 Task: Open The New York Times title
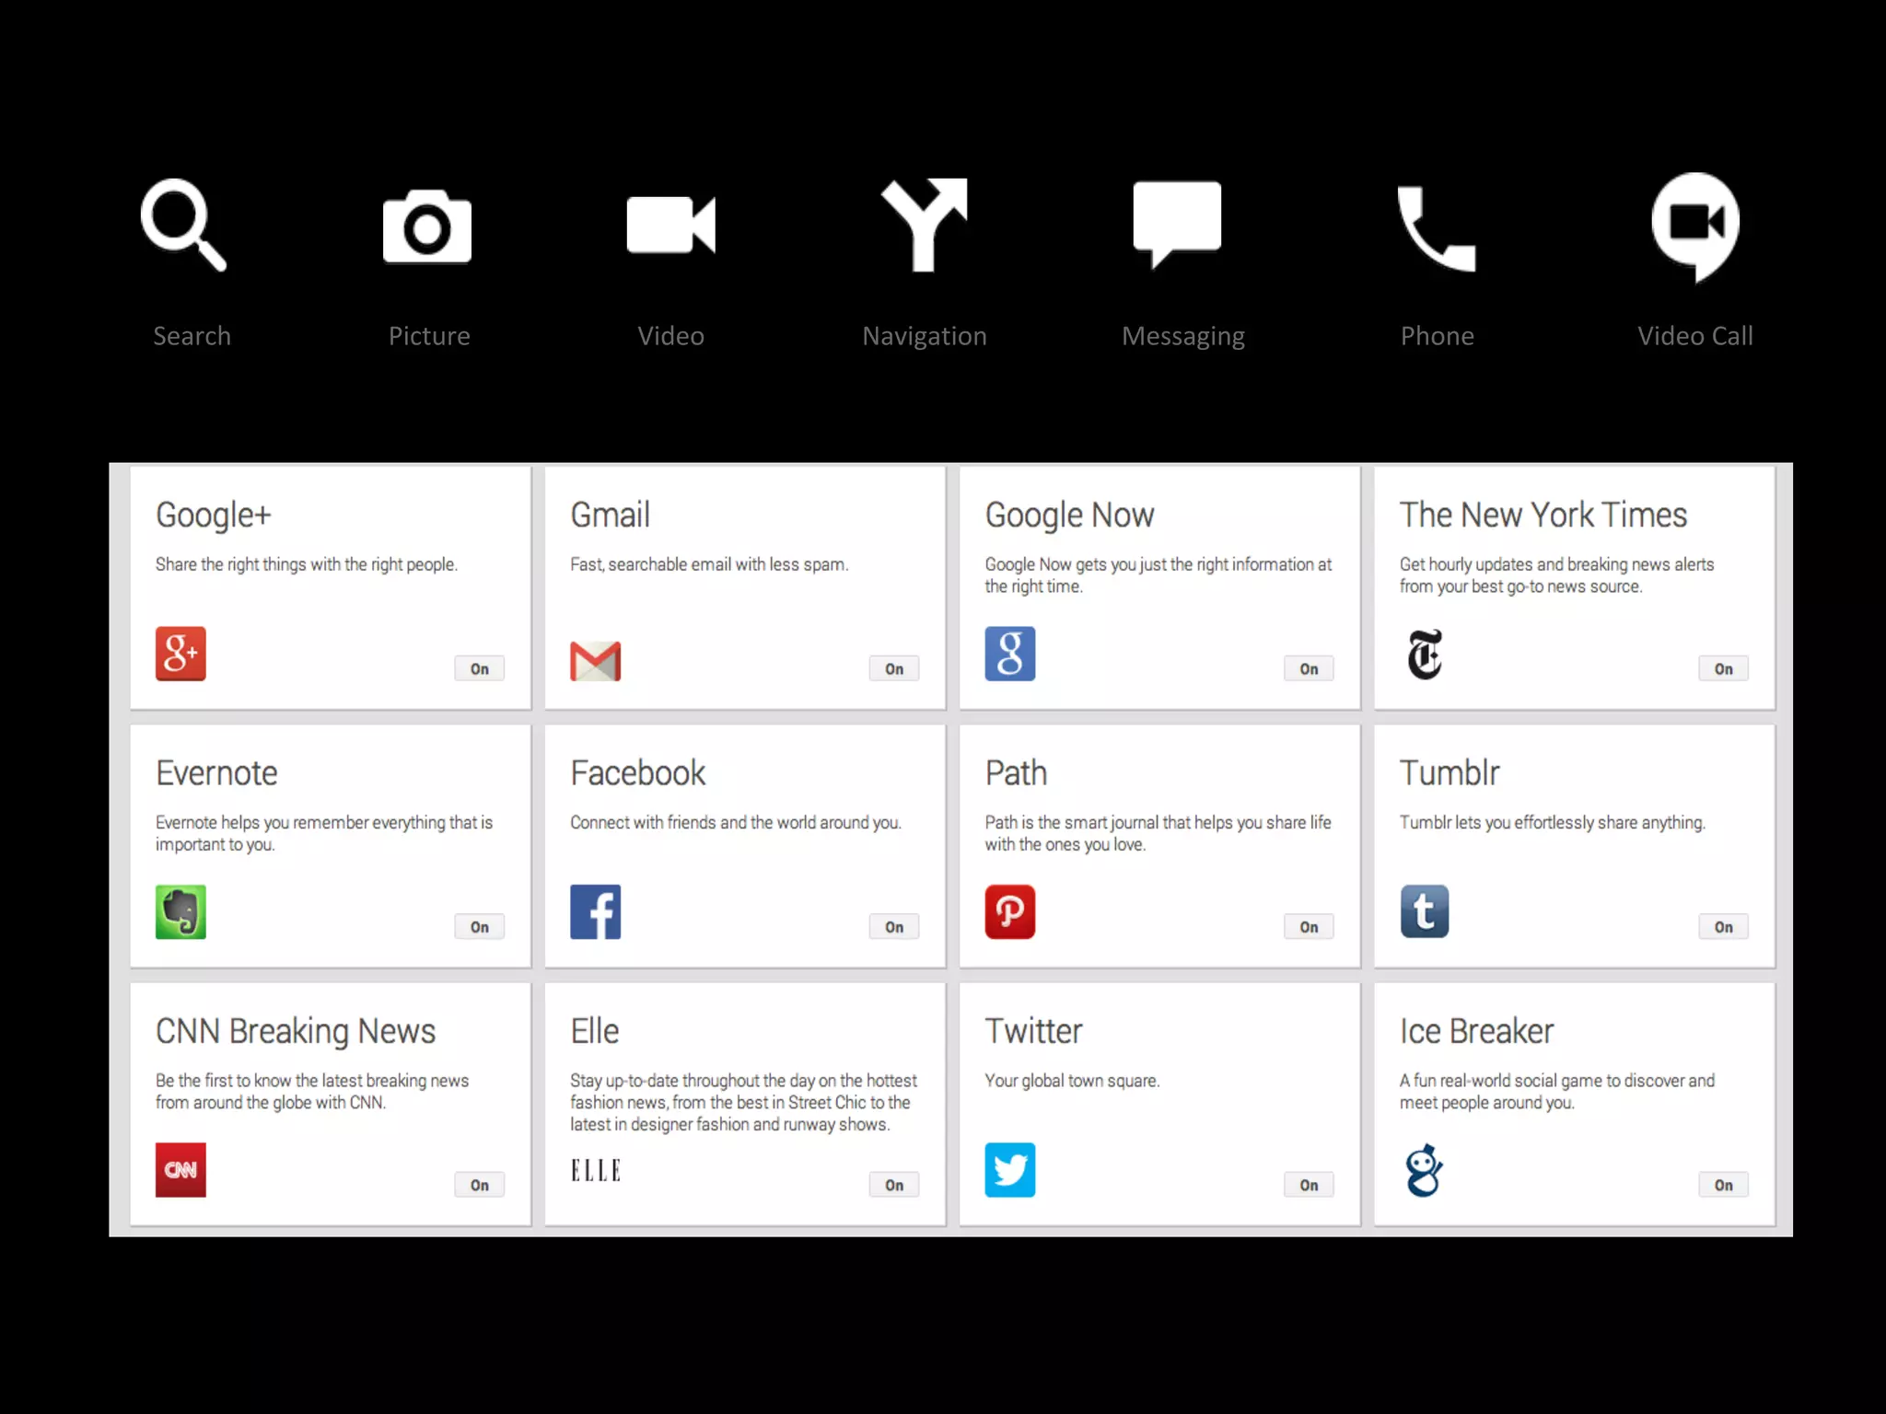click(x=1543, y=515)
